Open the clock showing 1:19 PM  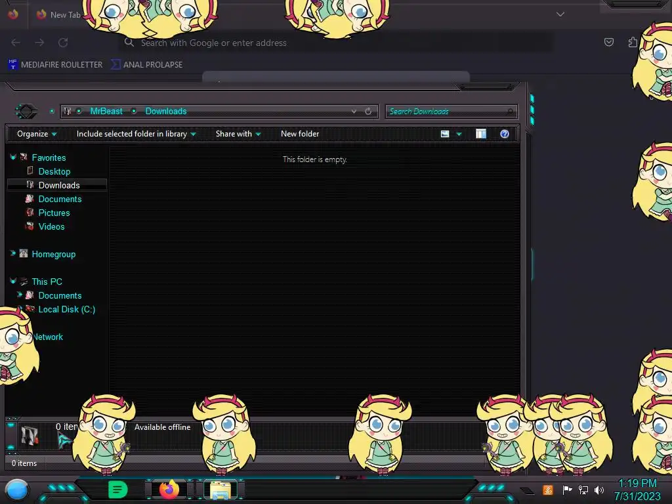(x=637, y=490)
